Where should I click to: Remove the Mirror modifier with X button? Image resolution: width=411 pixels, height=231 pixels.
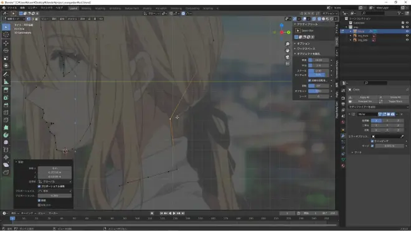(402, 115)
